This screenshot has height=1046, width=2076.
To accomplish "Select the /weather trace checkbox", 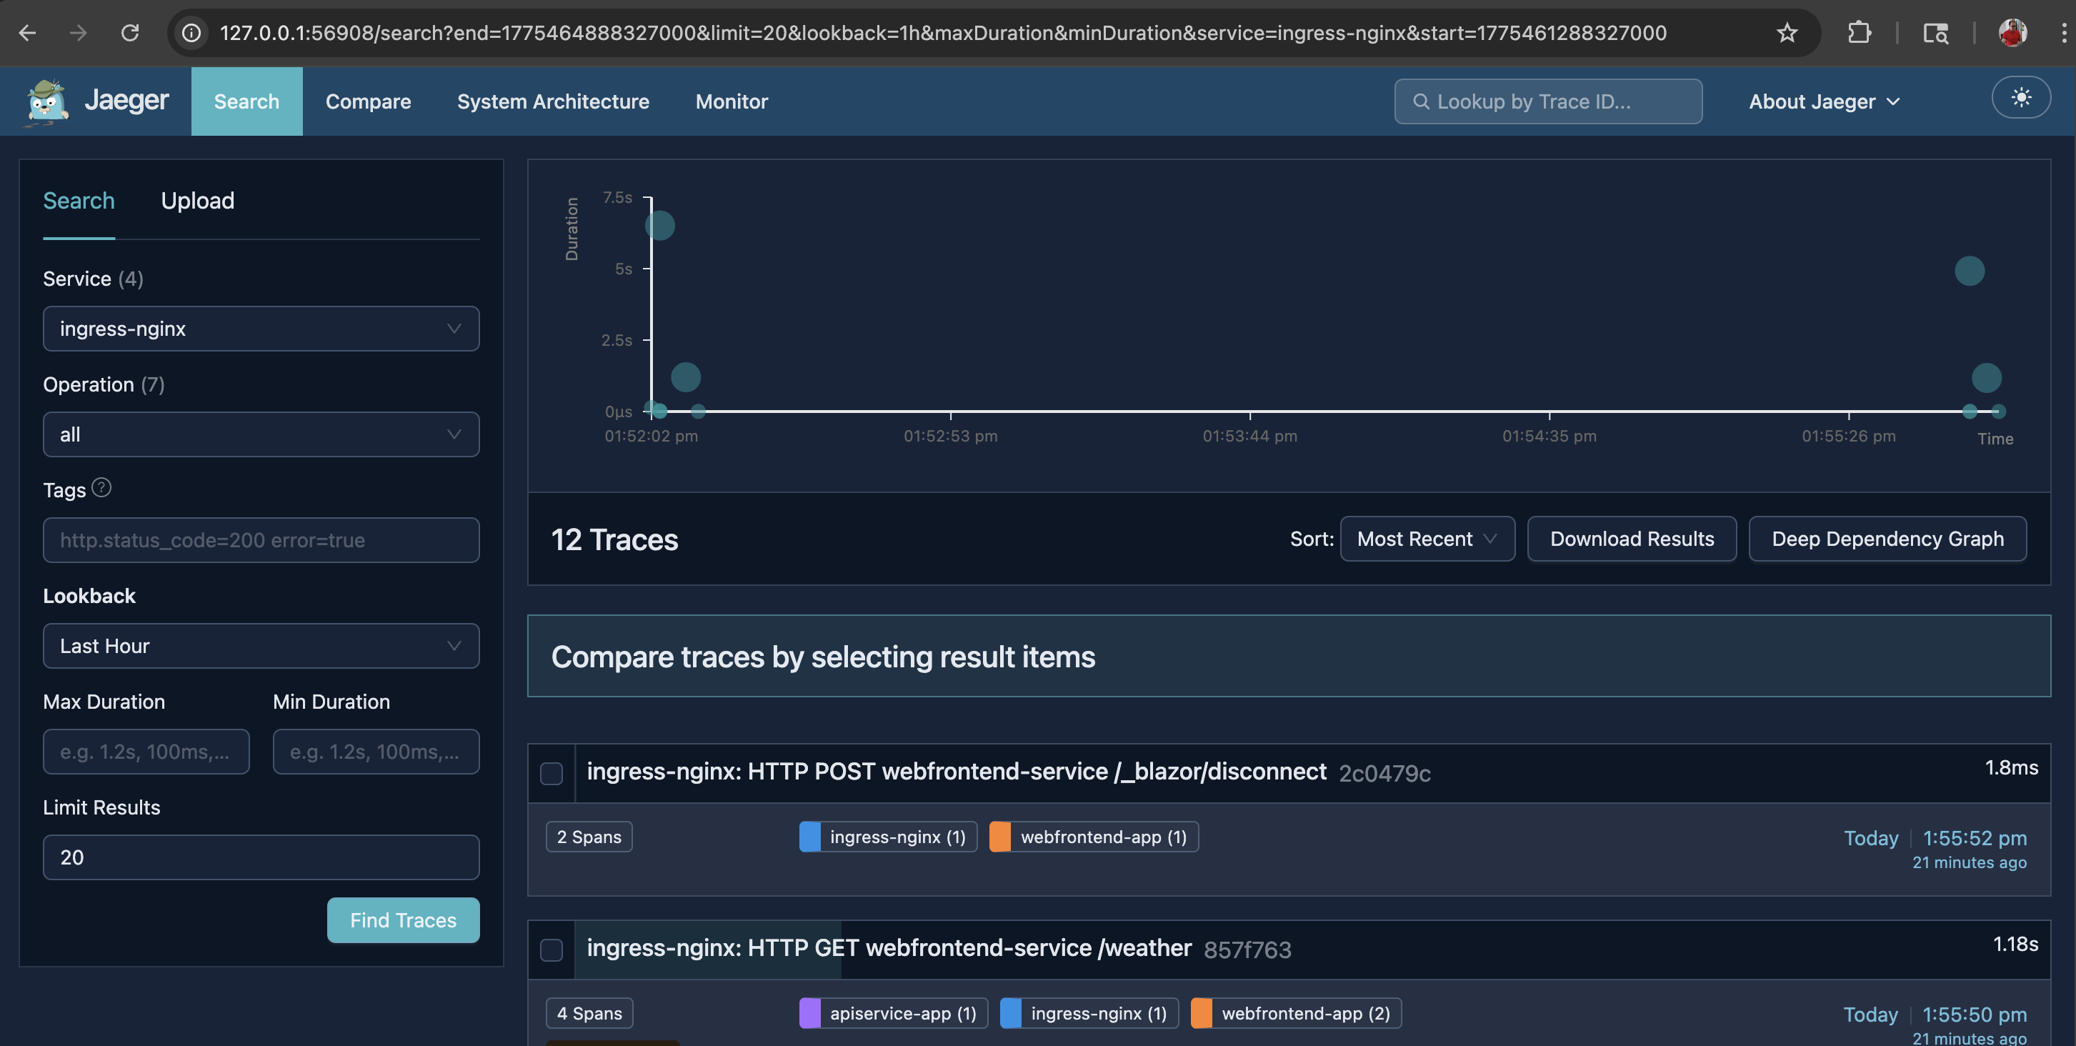I will [552, 950].
